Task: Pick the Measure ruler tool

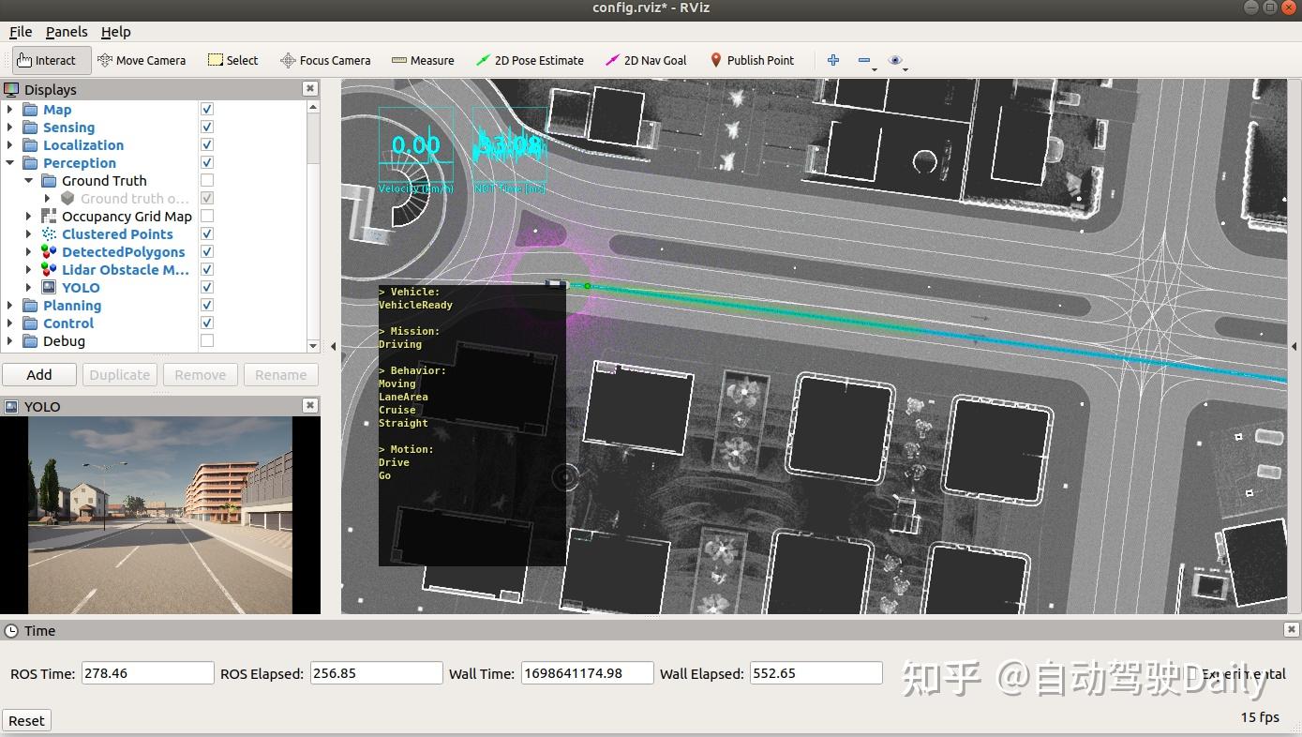Action: (x=423, y=60)
